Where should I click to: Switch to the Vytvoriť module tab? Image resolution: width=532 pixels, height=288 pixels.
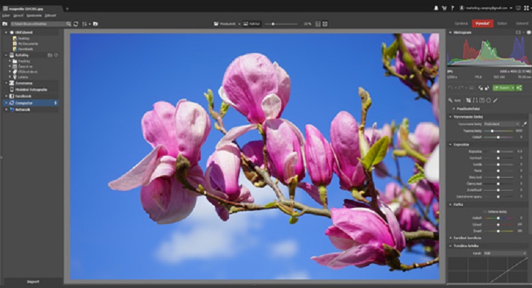pos(522,24)
